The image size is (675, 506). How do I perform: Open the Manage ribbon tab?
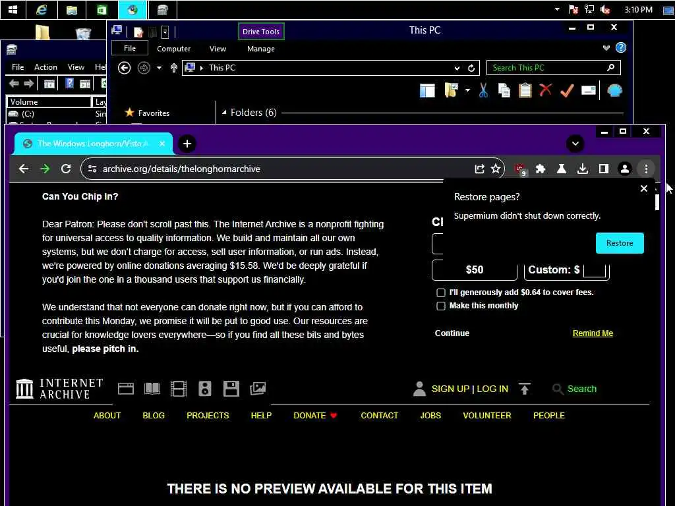(261, 49)
